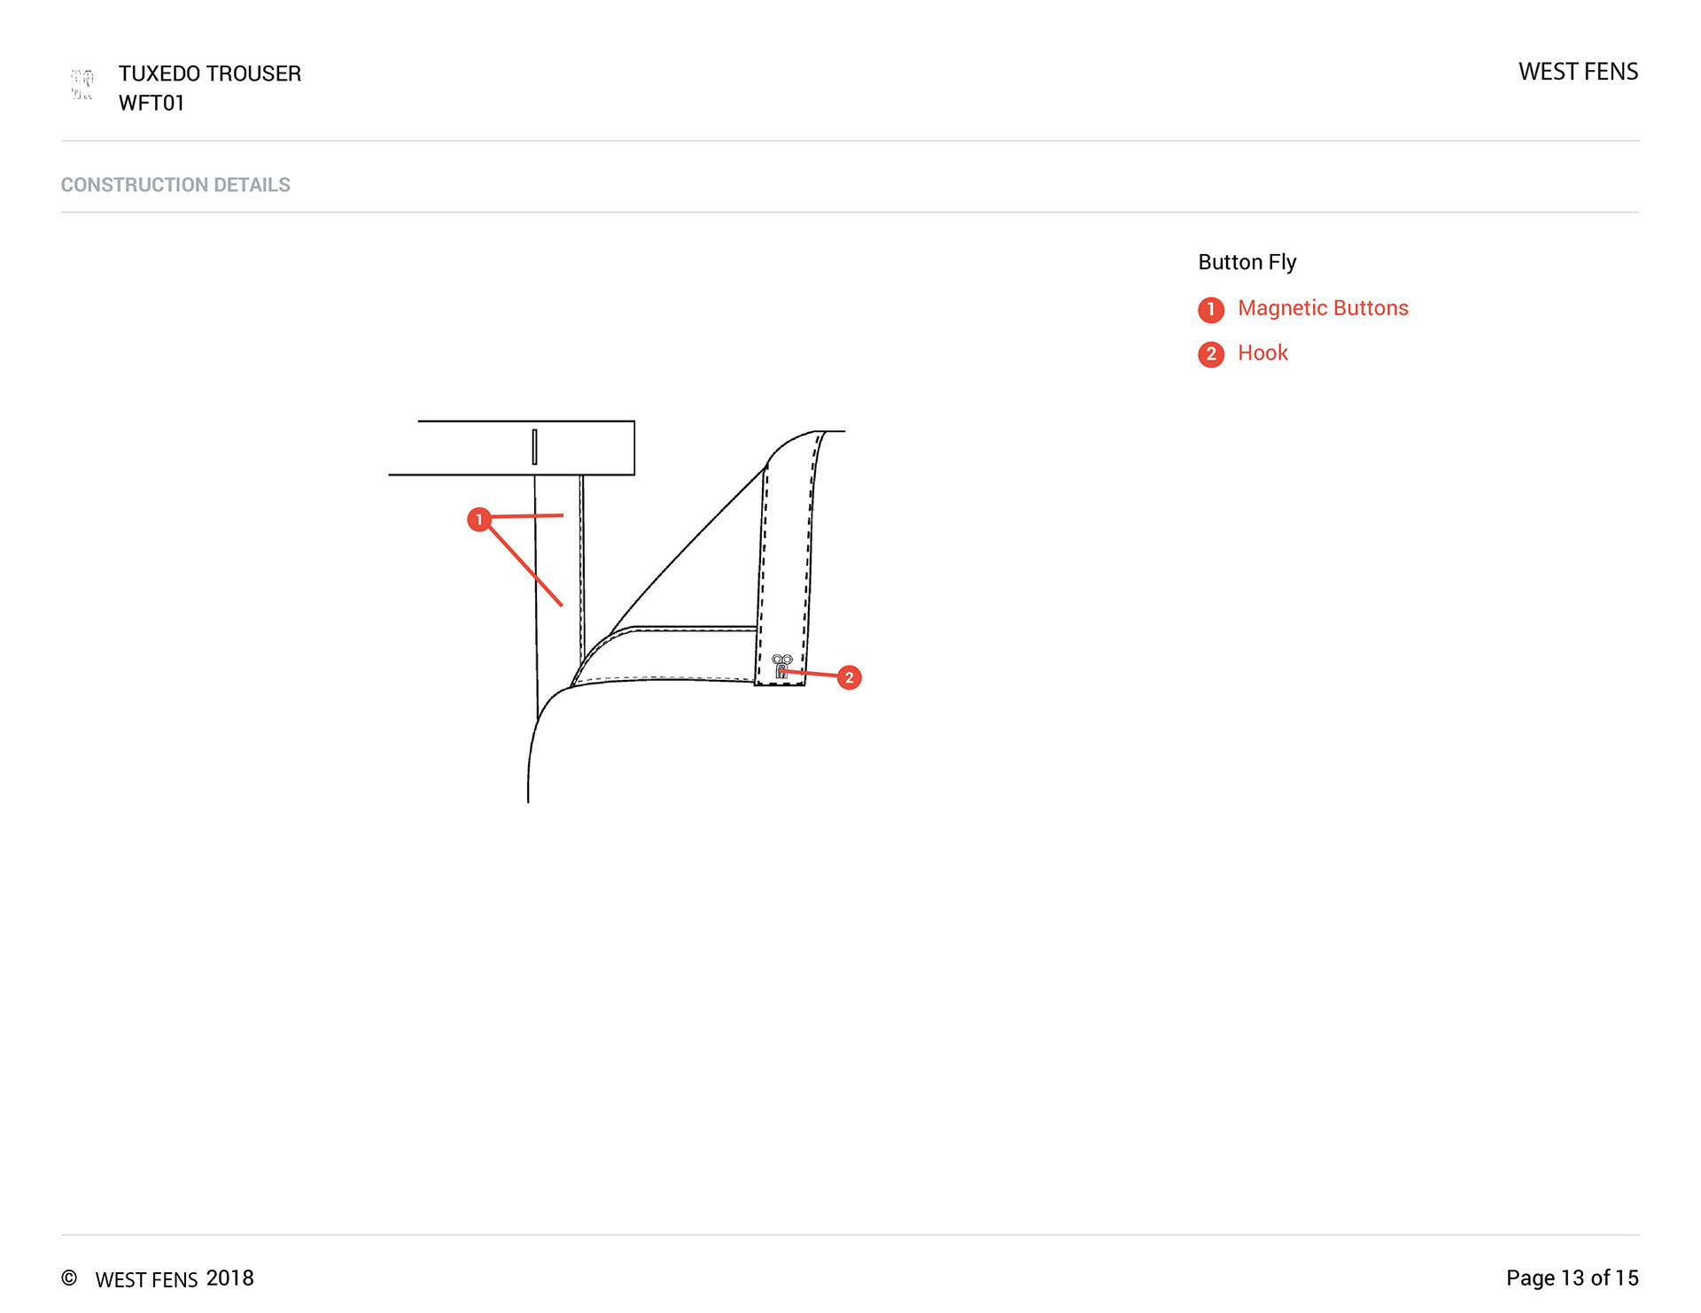The width and height of the screenshot is (1701, 1313).
Task: Click the WEST FENS text in the footer
Action: point(146,1280)
